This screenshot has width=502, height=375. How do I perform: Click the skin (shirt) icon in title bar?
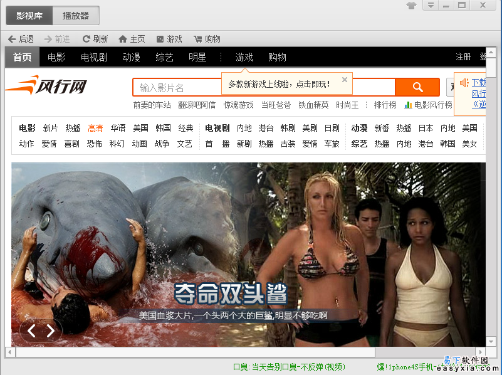tap(411, 6)
